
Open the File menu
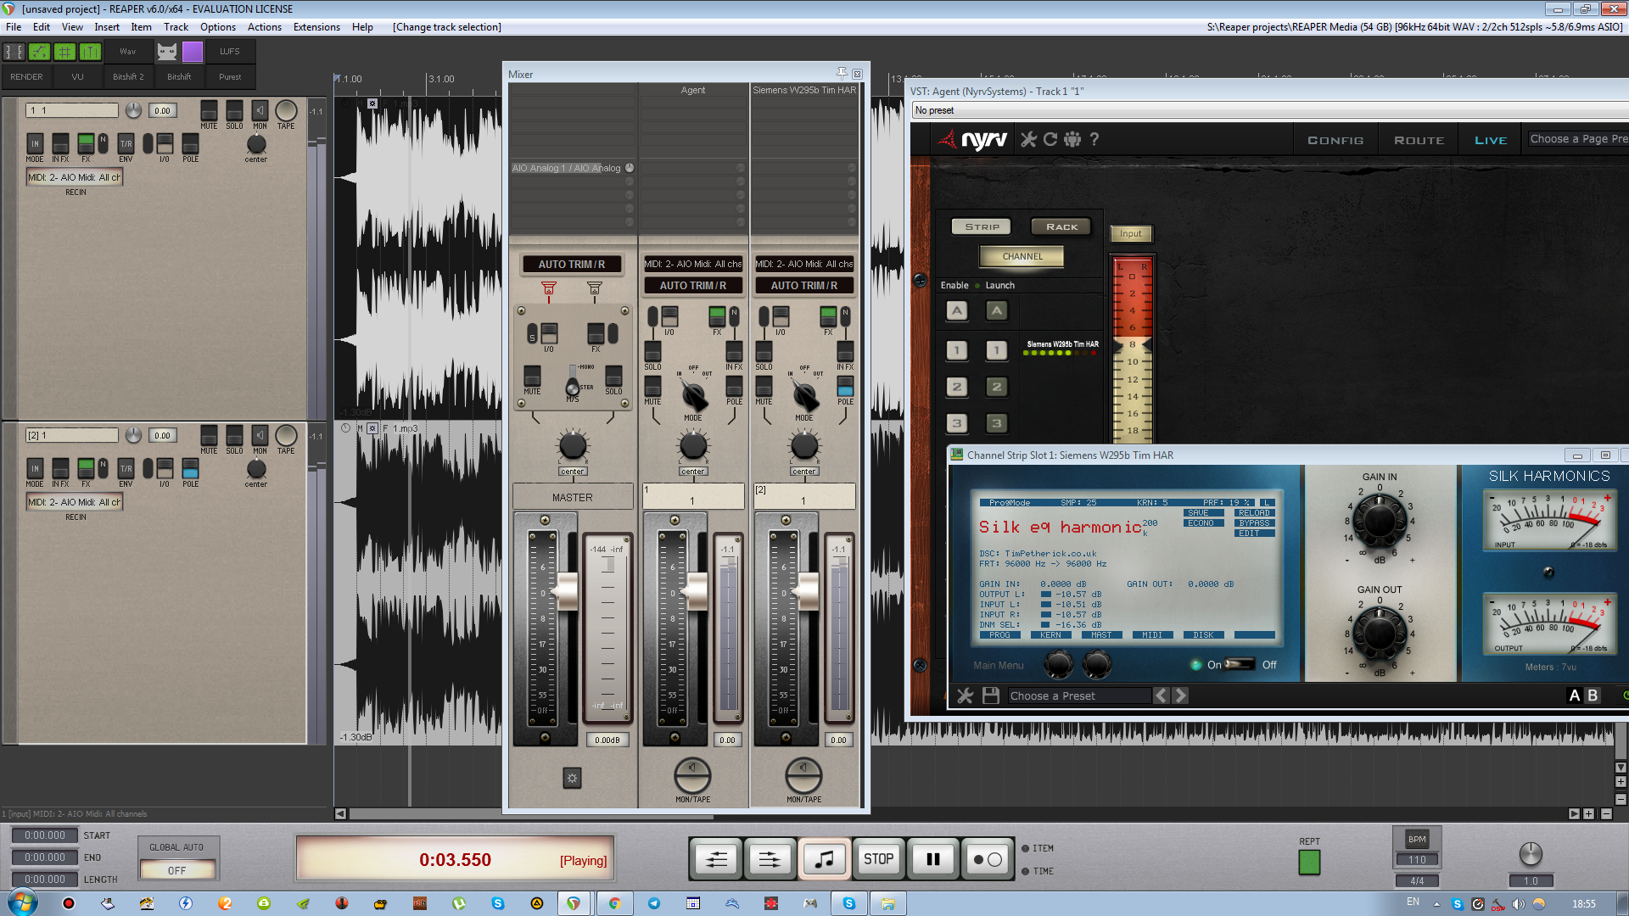pyautogui.click(x=14, y=27)
